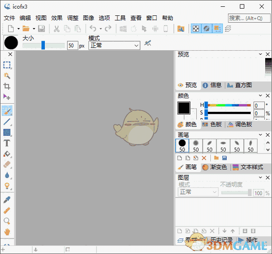Click the cut scissors icon
This screenshot has width=272, height=254.
[x=57, y=29]
